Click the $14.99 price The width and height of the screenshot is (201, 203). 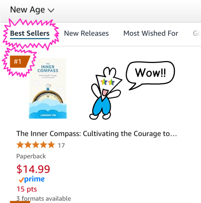[33, 169]
